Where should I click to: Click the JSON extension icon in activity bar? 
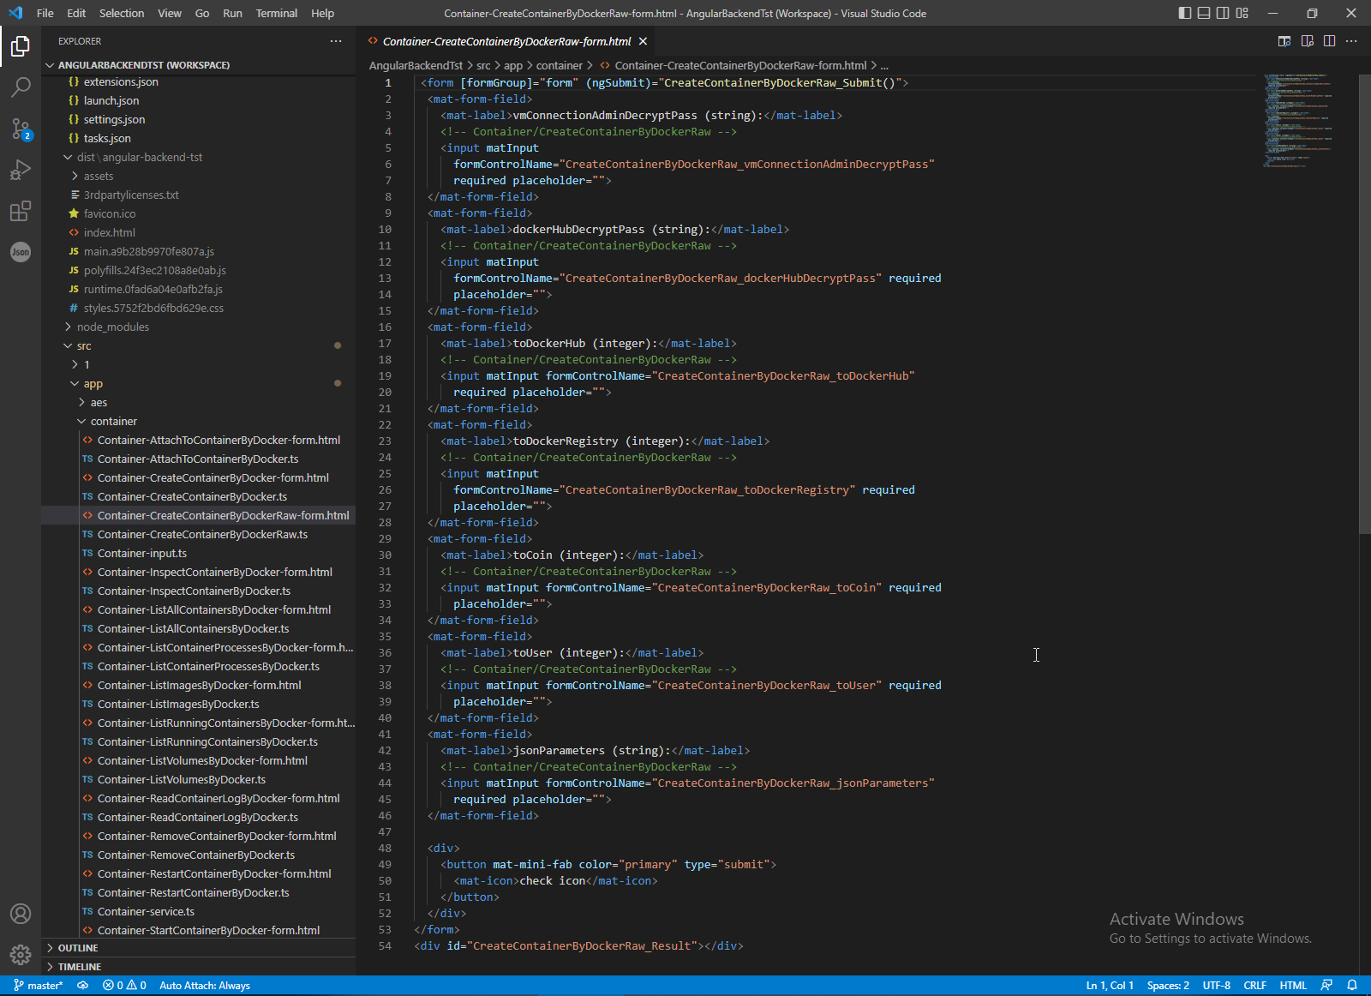(x=21, y=251)
